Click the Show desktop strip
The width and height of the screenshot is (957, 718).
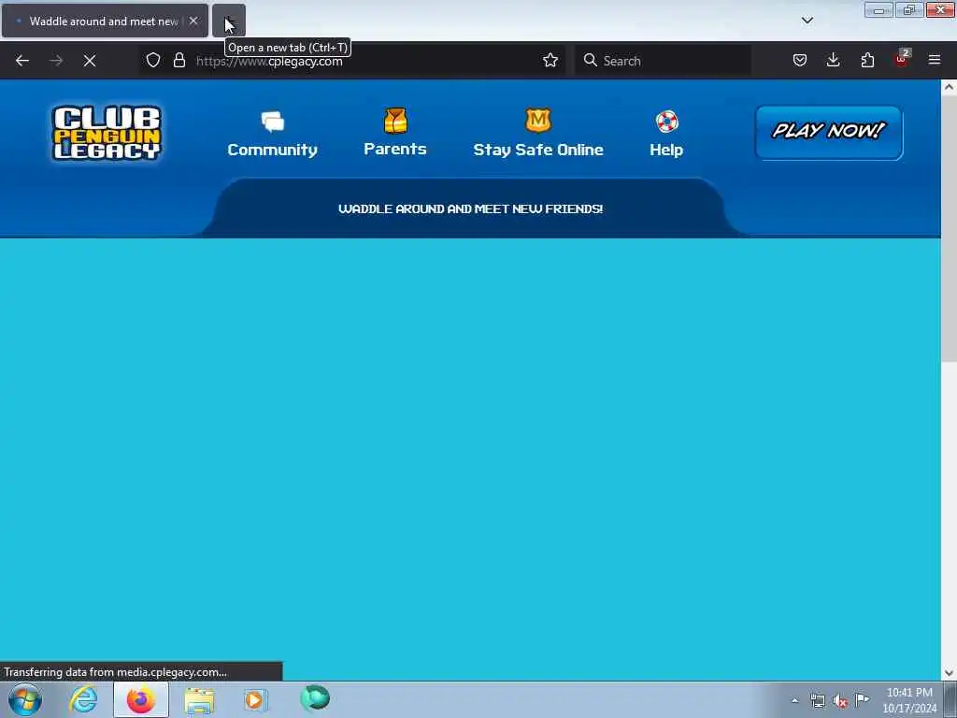tap(950, 699)
